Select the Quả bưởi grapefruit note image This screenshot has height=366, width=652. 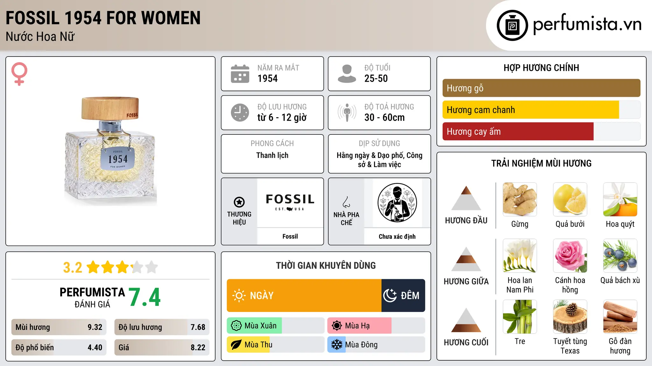(x=570, y=200)
